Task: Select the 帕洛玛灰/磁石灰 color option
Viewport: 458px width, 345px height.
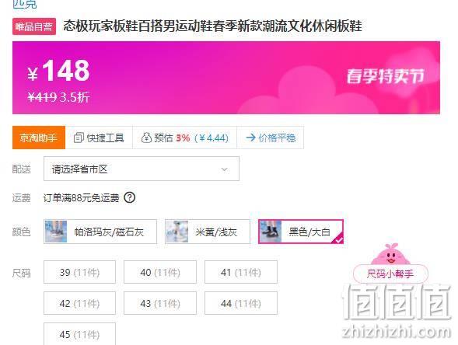Action: point(100,232)
